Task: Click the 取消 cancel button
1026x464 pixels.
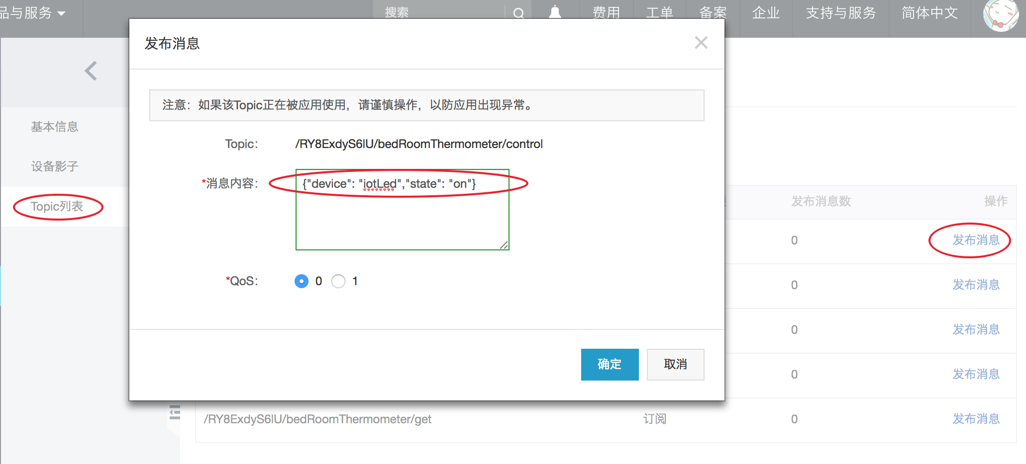Action: point(675,364)
